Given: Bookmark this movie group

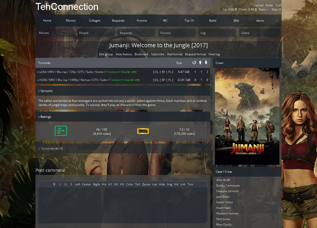Looking at the screenshot, I should point(142,54).
